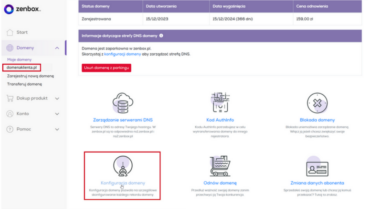Select Moje domeny in sidebar

pyautogui.click(x=19, y=59)
